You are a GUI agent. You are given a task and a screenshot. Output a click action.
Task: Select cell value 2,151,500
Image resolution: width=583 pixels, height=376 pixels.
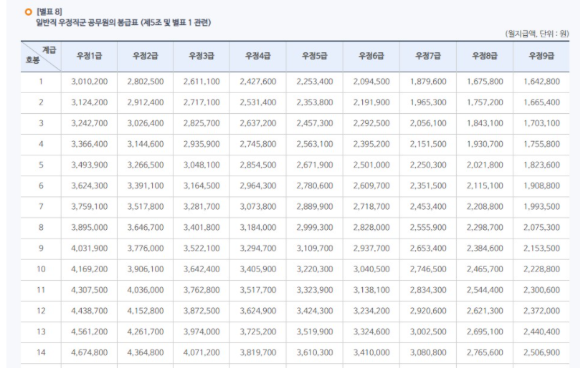428,144
